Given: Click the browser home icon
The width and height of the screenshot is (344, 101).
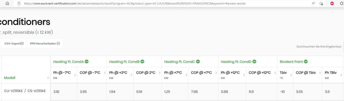Looking at the screenshot, I should 7,3.
